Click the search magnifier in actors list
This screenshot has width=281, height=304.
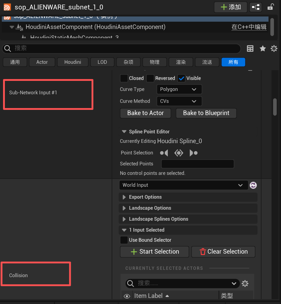point(130,284)
